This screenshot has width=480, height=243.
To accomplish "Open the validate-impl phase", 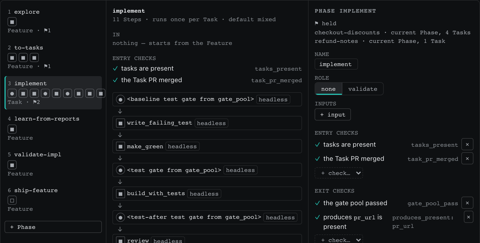I will point(53,164).
